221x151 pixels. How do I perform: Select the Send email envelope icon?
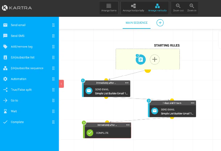pos(5,25)
